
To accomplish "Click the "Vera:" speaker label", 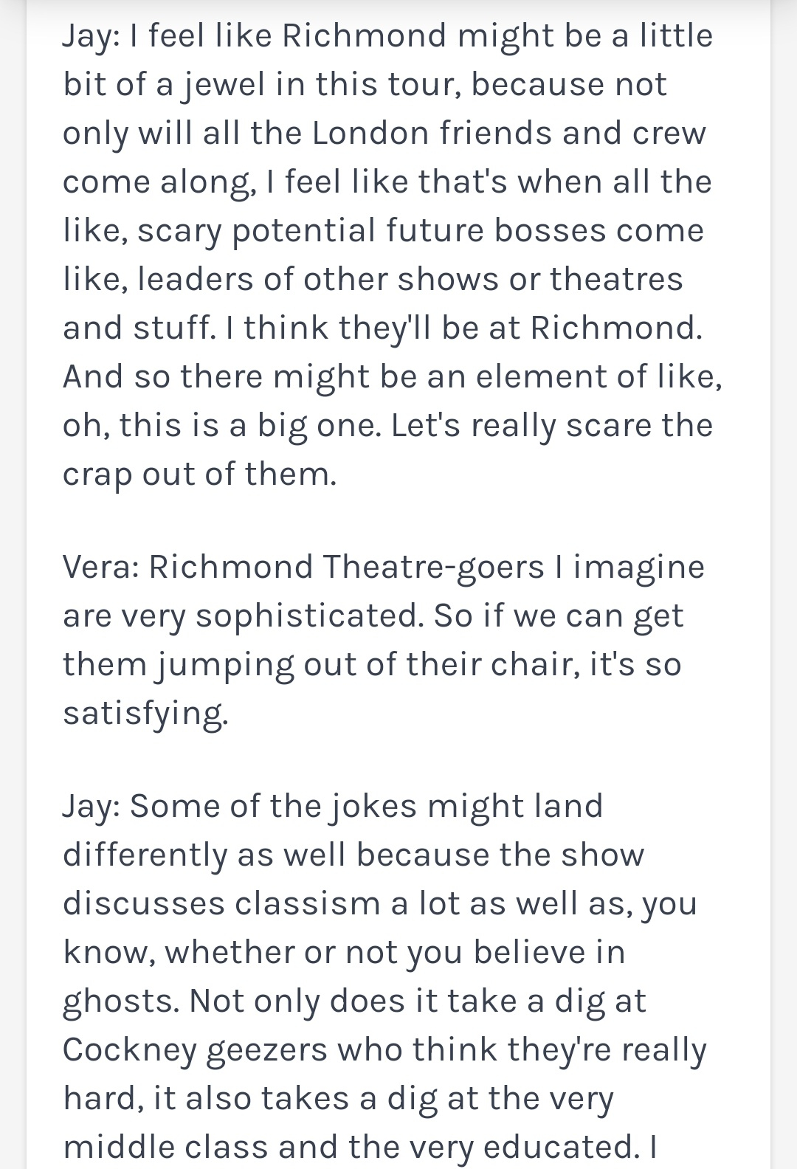I will click(x=101, y=567).
